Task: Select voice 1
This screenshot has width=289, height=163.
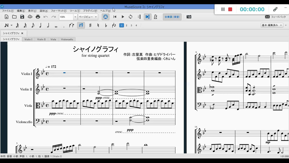Action: click(121, 25)
